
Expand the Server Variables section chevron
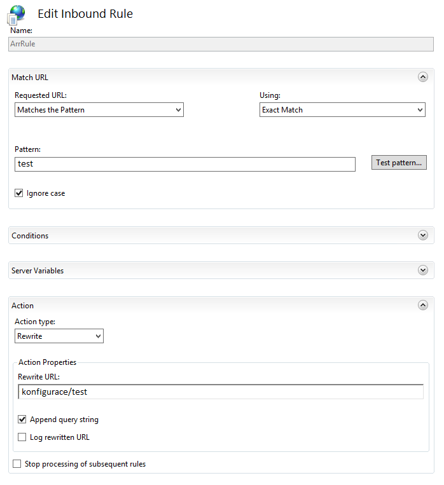pos(423,270)
